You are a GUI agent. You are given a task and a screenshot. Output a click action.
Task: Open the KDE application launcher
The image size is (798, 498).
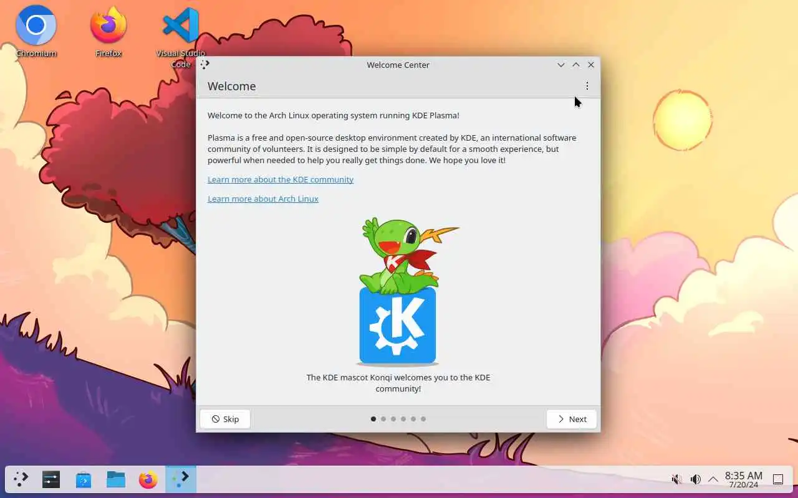click(x=21, y=479)
